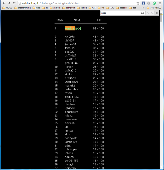Click the name kimkk

(68, 74)
